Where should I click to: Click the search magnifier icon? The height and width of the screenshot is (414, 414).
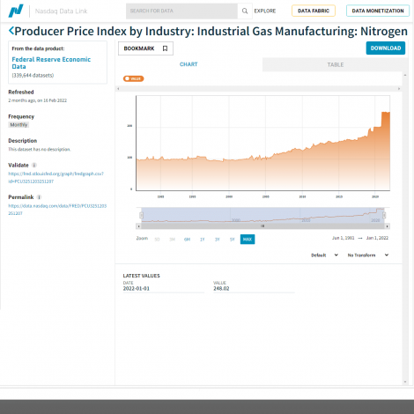point(245,11)
